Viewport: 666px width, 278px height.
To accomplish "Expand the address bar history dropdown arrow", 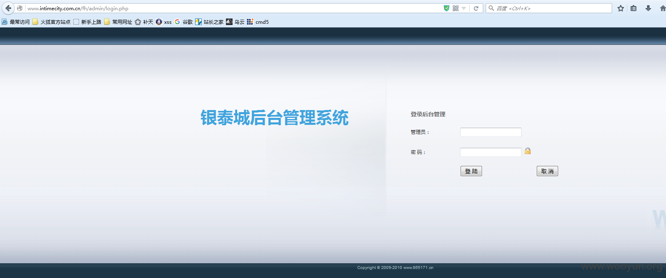I will [x=464, y=8].
